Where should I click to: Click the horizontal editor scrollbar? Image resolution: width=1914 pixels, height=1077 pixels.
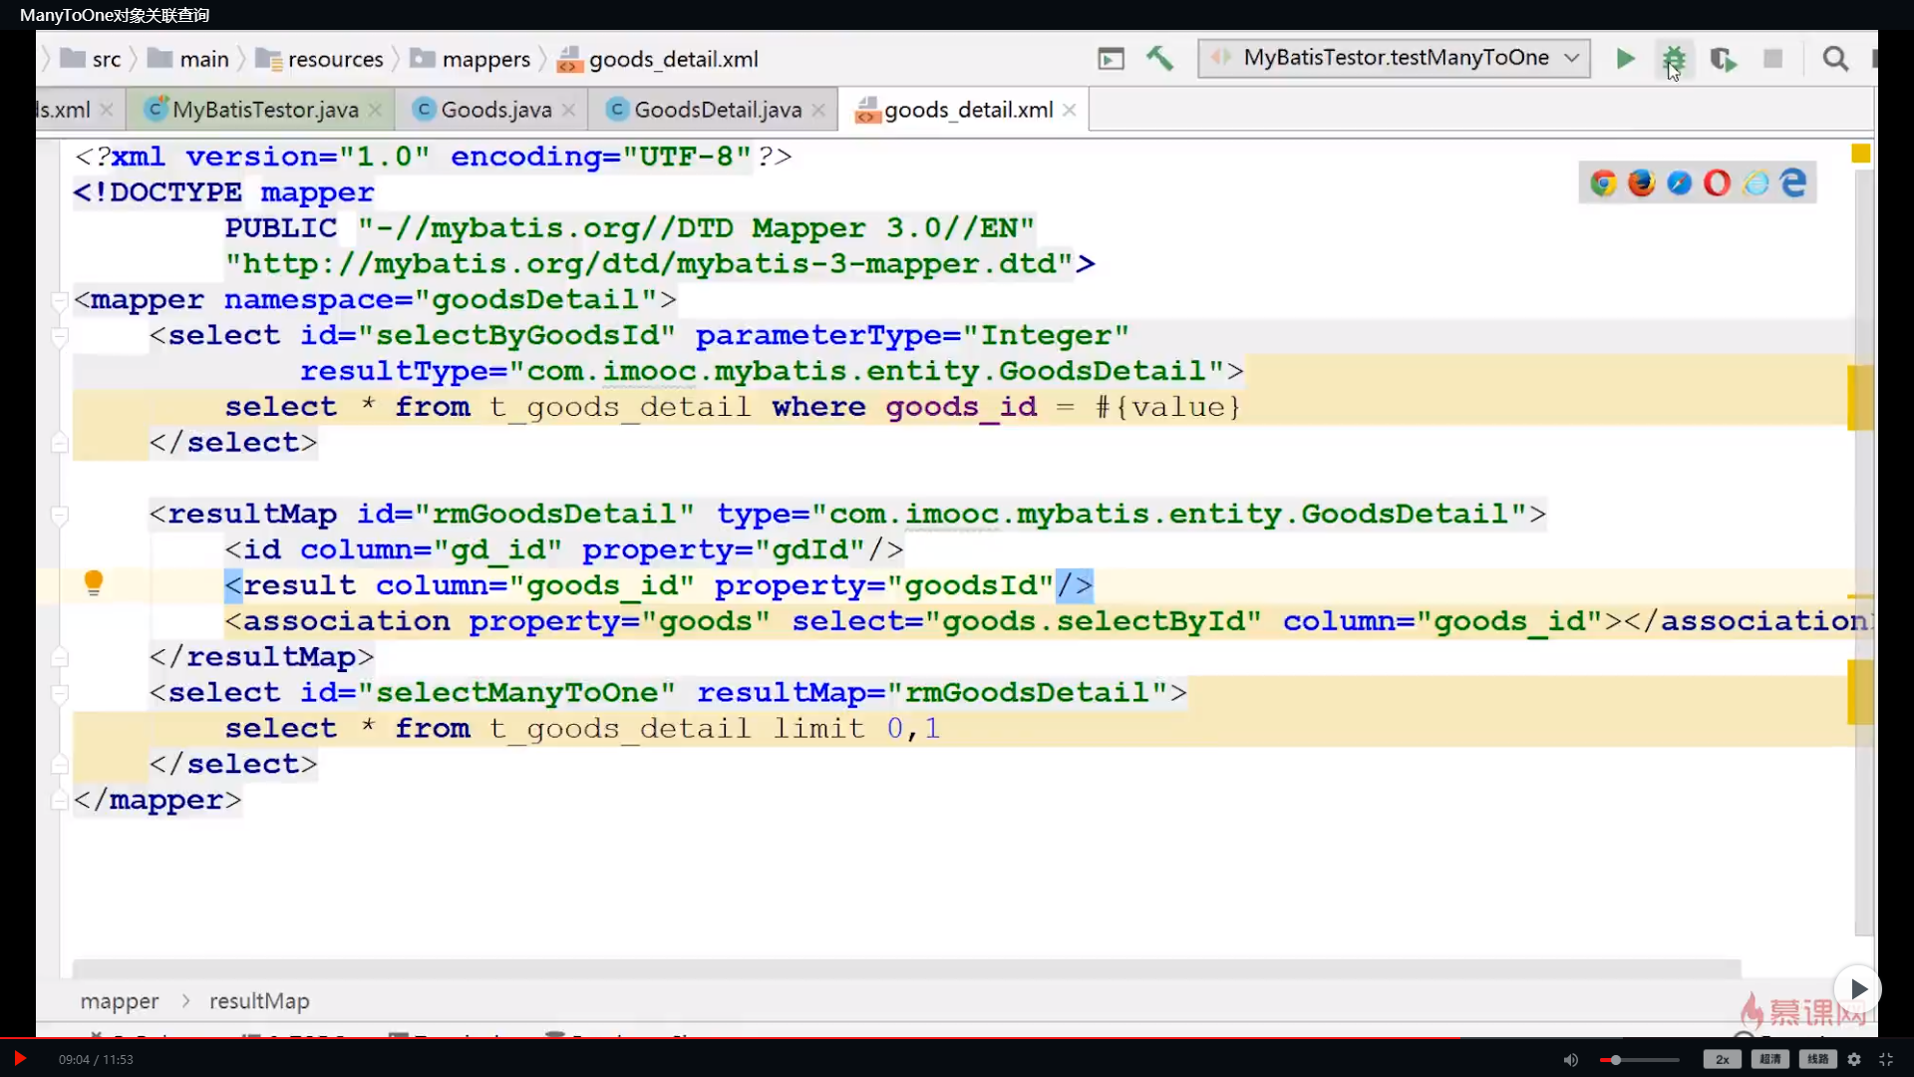tap(907, 967)
